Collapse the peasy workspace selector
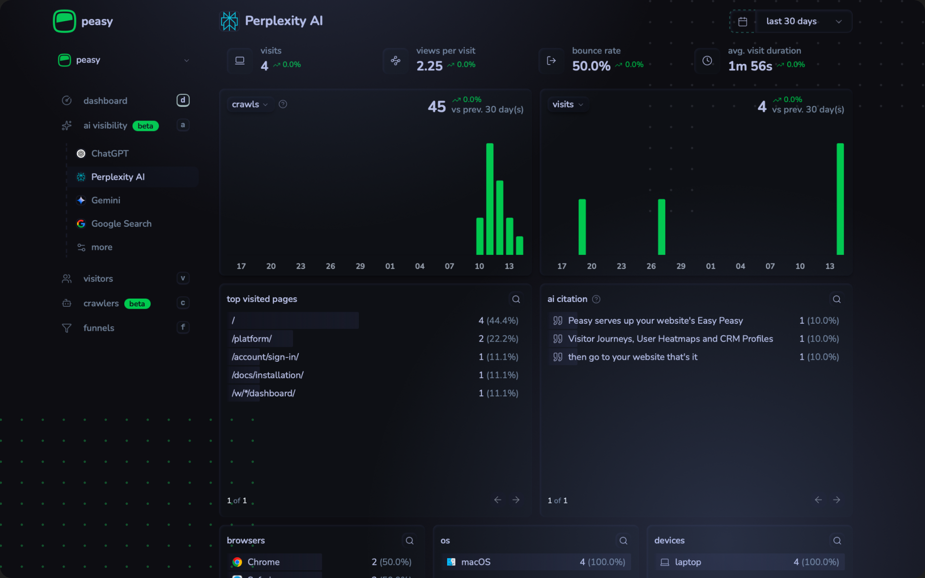925x578 pixels. (x=187, y=60)
